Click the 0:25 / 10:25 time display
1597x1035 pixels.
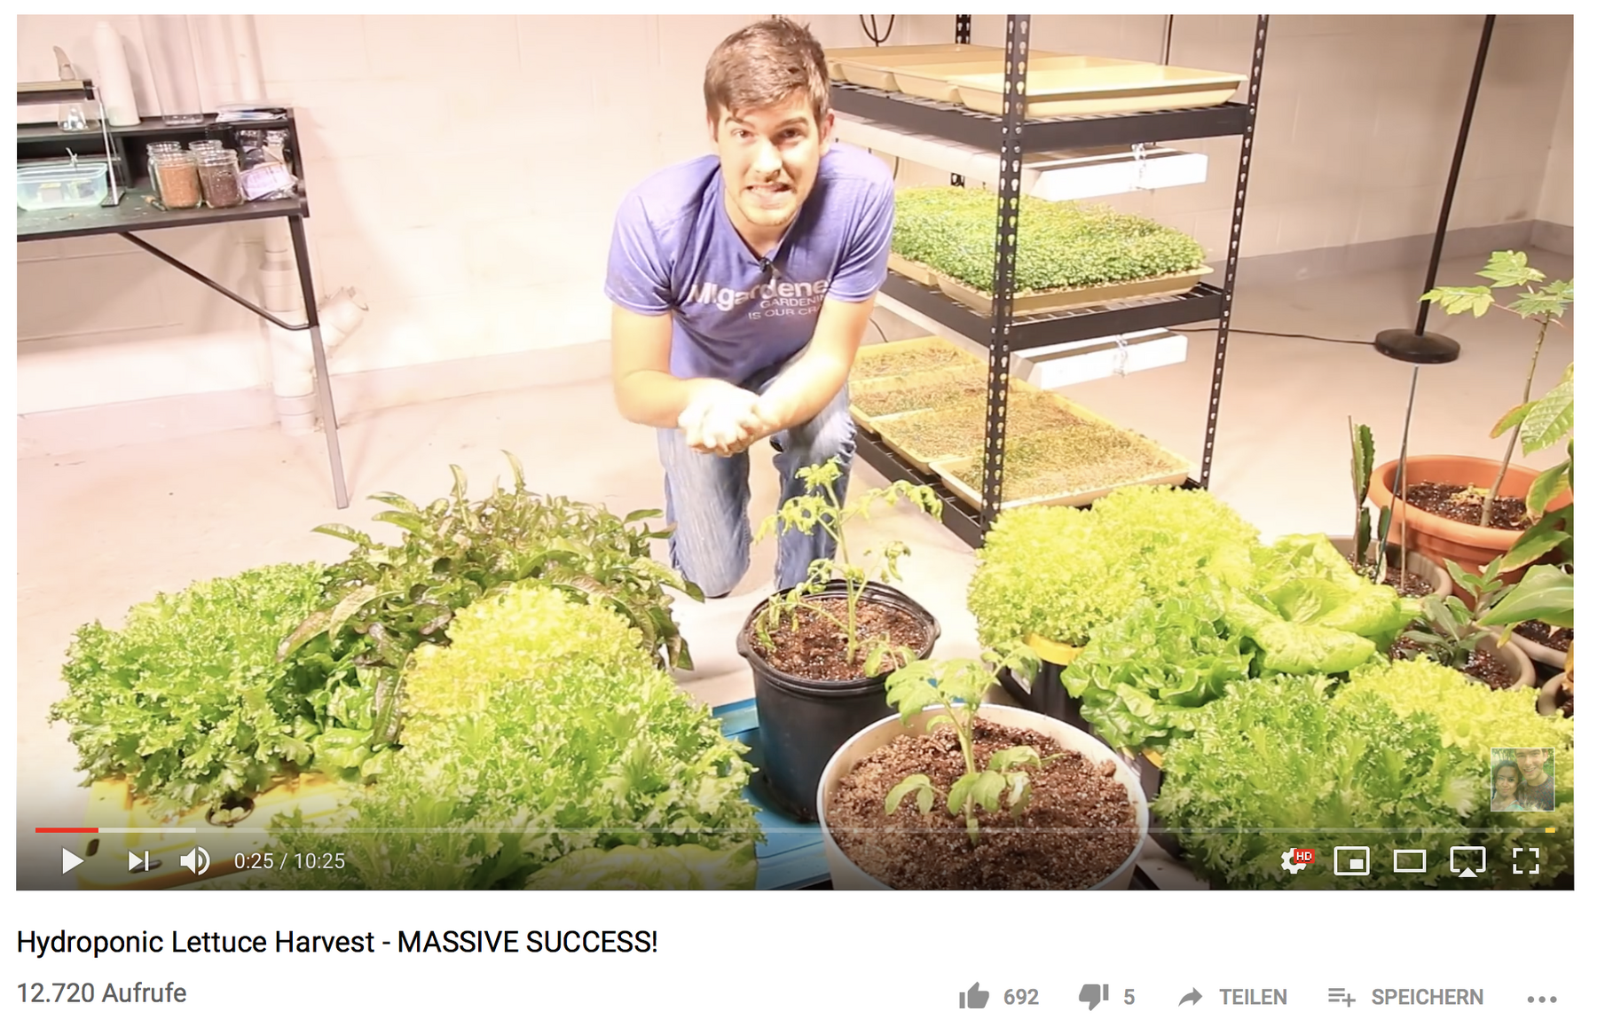click(289, 861)
